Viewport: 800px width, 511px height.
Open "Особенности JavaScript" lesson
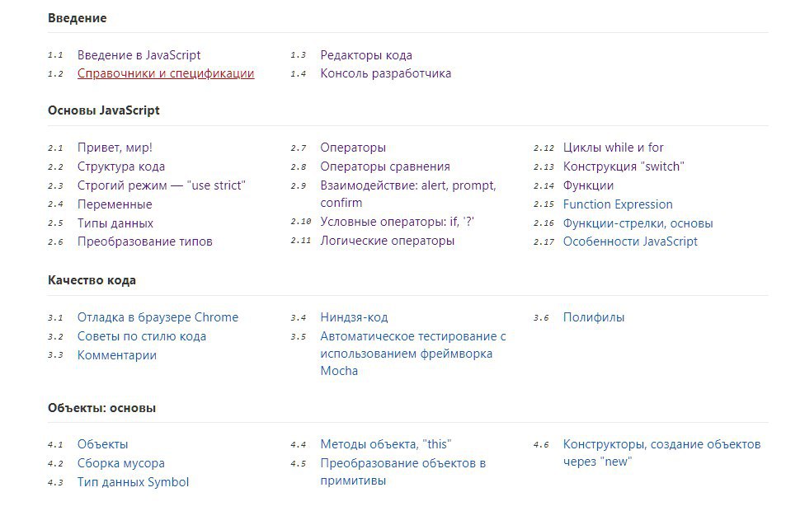[630, 241]
